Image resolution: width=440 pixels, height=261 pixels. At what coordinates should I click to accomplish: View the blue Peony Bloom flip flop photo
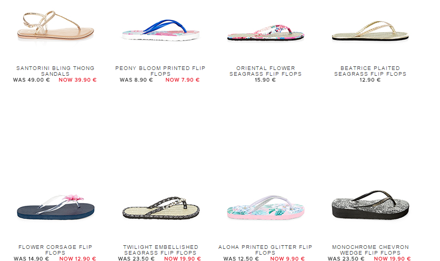coord(161,31)
